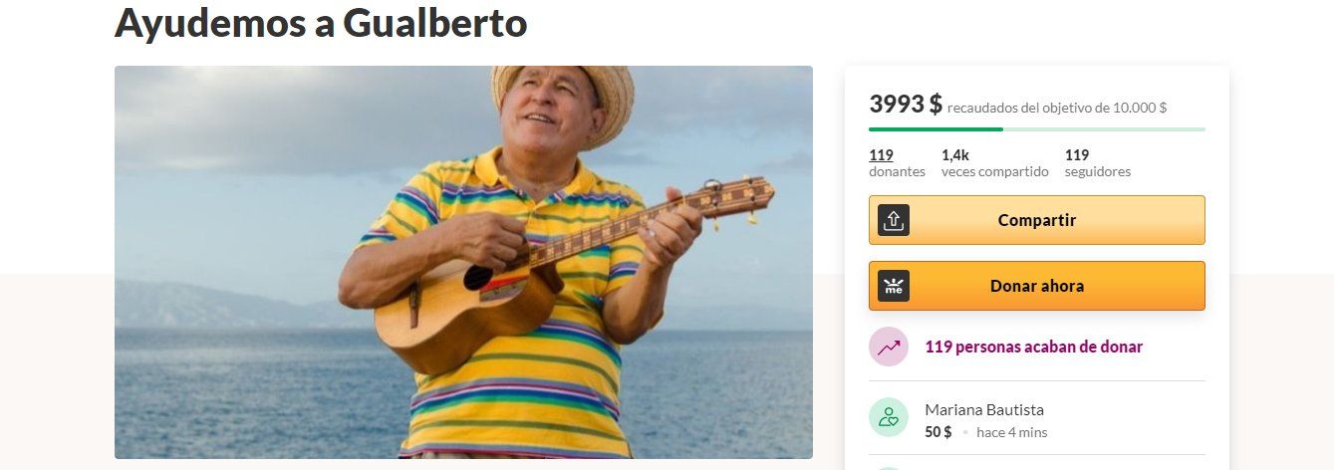Open the underlined 119 donantes link
The height and width of the screenshot is (470, 1334).
[x=881, y=154]
